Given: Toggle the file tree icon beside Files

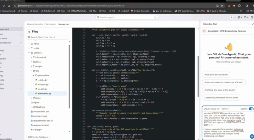Looking at the screenshot, I should click(x=29, y=32).
